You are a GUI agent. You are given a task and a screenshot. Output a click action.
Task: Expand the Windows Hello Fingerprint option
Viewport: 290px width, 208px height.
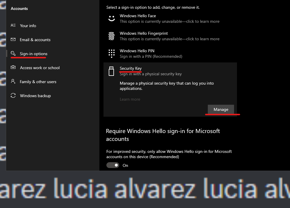click(x=170, y=36)
